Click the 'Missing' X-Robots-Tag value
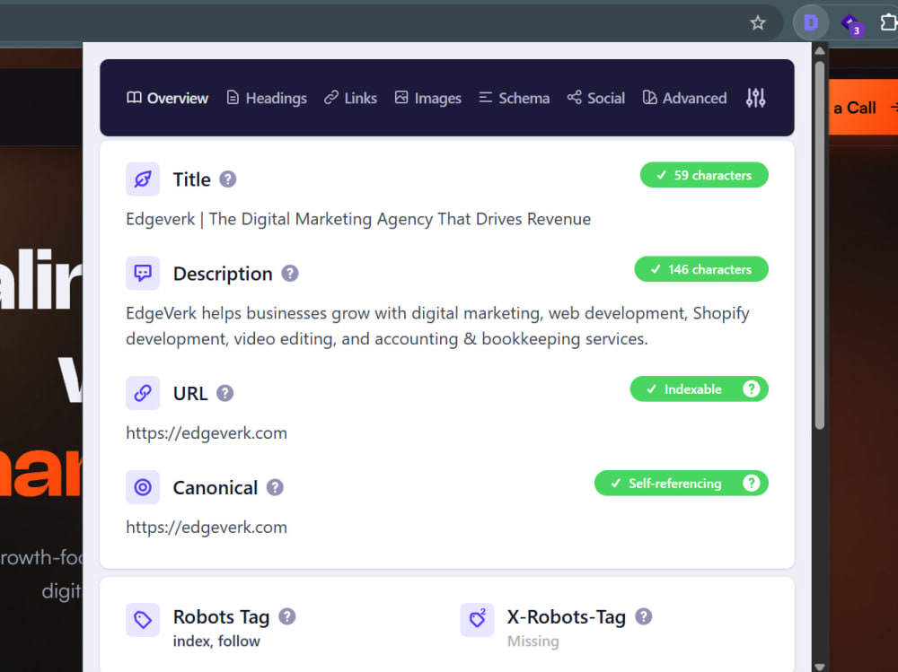This screenshot has width=898, height=672. (x=533, y=641)
